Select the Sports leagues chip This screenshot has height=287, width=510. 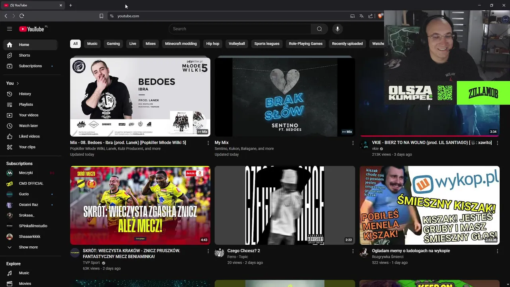267,43
